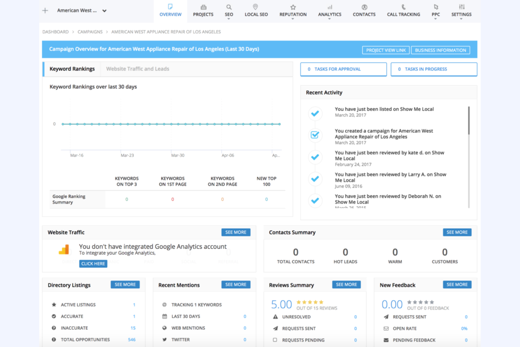Click the Open Rate envelope icon
This screenshot has height=347, width=520.
[x=386, y=328]
